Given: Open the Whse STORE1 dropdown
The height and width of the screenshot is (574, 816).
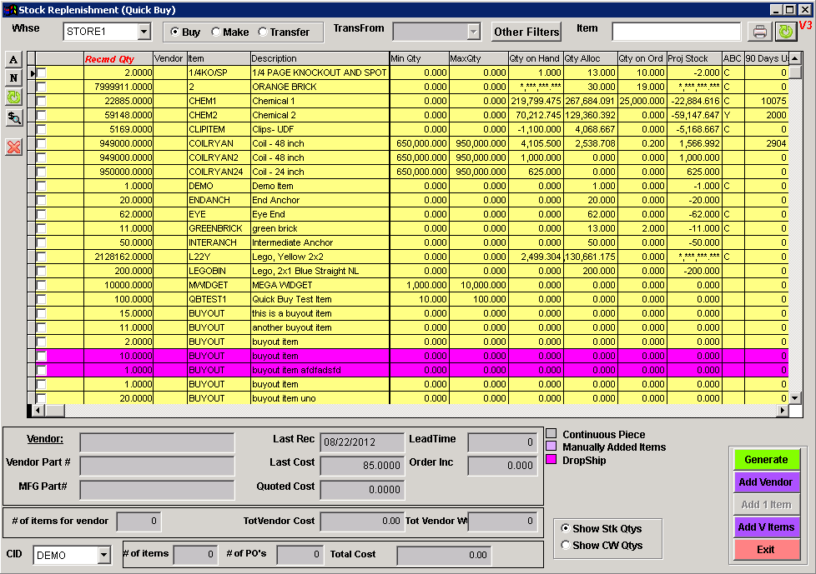Looking at the screenshot, I should click(x=144, y=32).
